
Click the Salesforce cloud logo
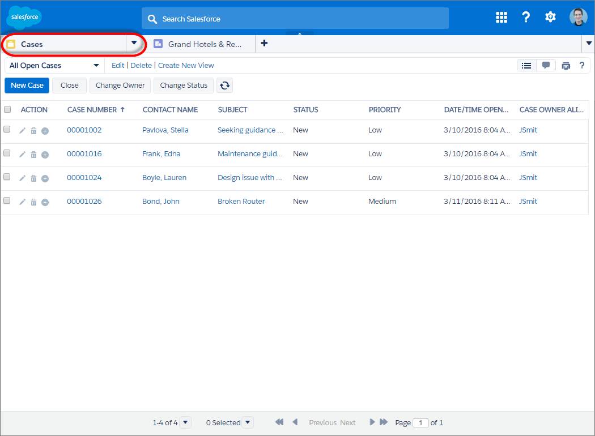point(24,18)
